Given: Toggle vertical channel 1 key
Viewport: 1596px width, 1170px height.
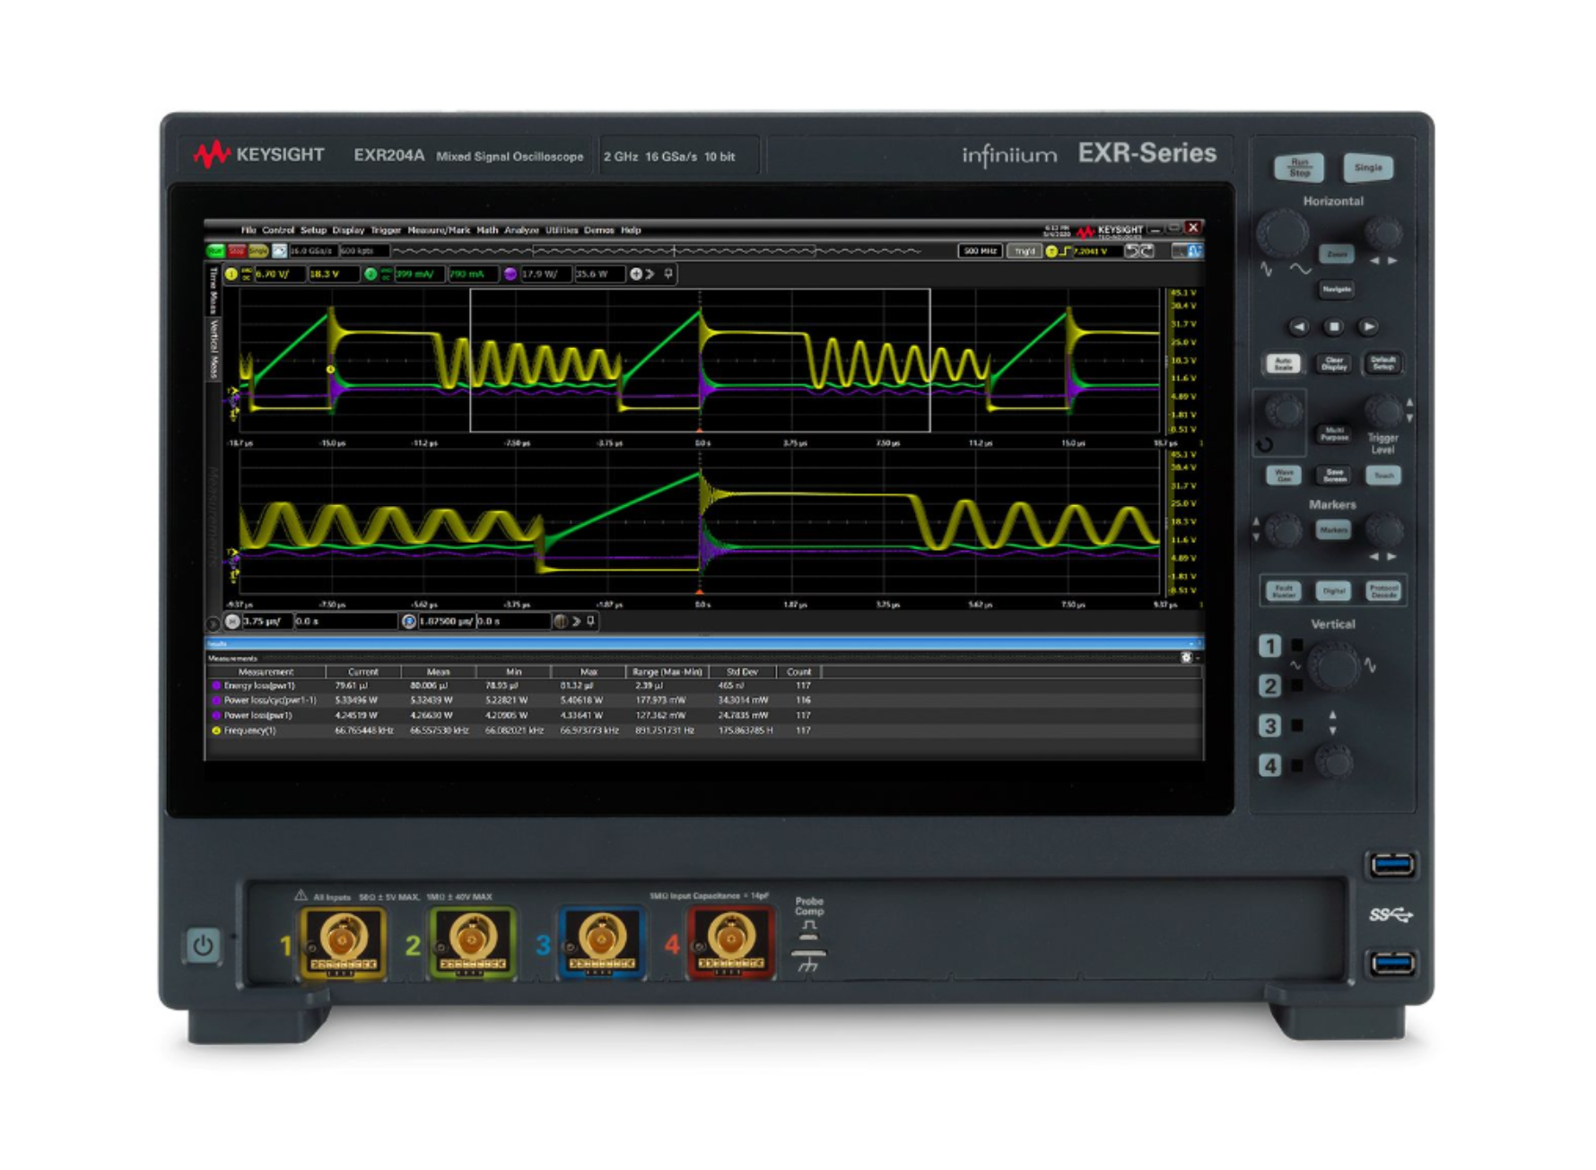Looking at the screenshot, I should click(x=1269, y=646).
